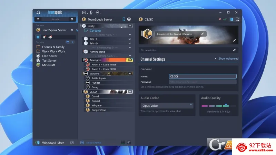
Task: Open the notifications bell
Action: pos(38,12)
